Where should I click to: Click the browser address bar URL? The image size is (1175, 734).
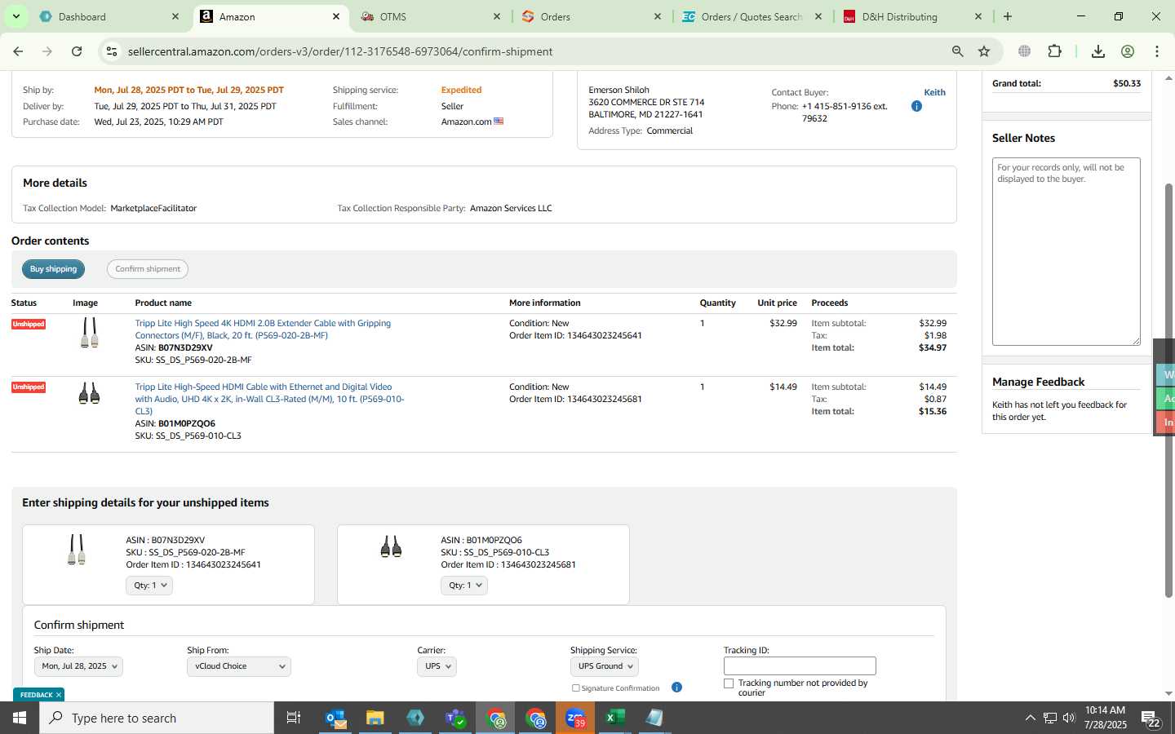340,51
